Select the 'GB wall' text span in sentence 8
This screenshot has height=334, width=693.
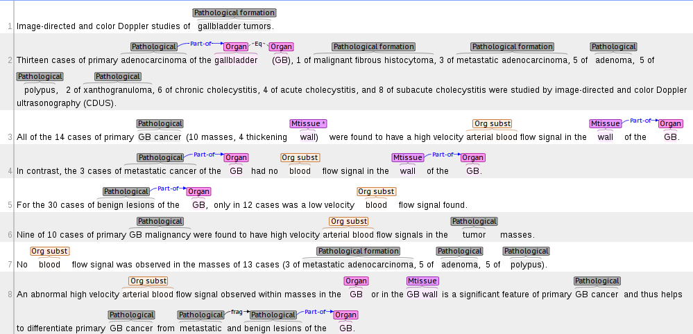coord(422,295)
